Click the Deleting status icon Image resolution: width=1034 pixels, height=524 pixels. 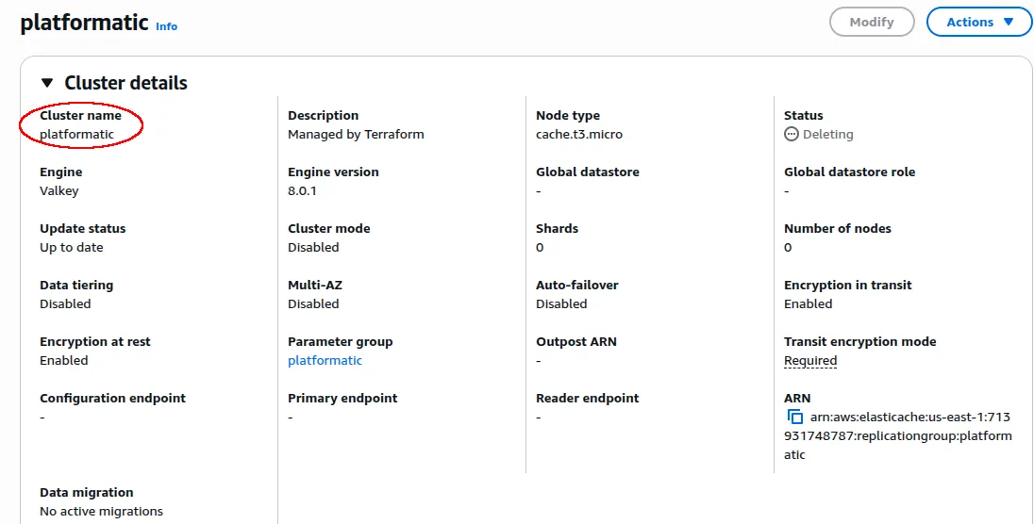click(792, 134)
